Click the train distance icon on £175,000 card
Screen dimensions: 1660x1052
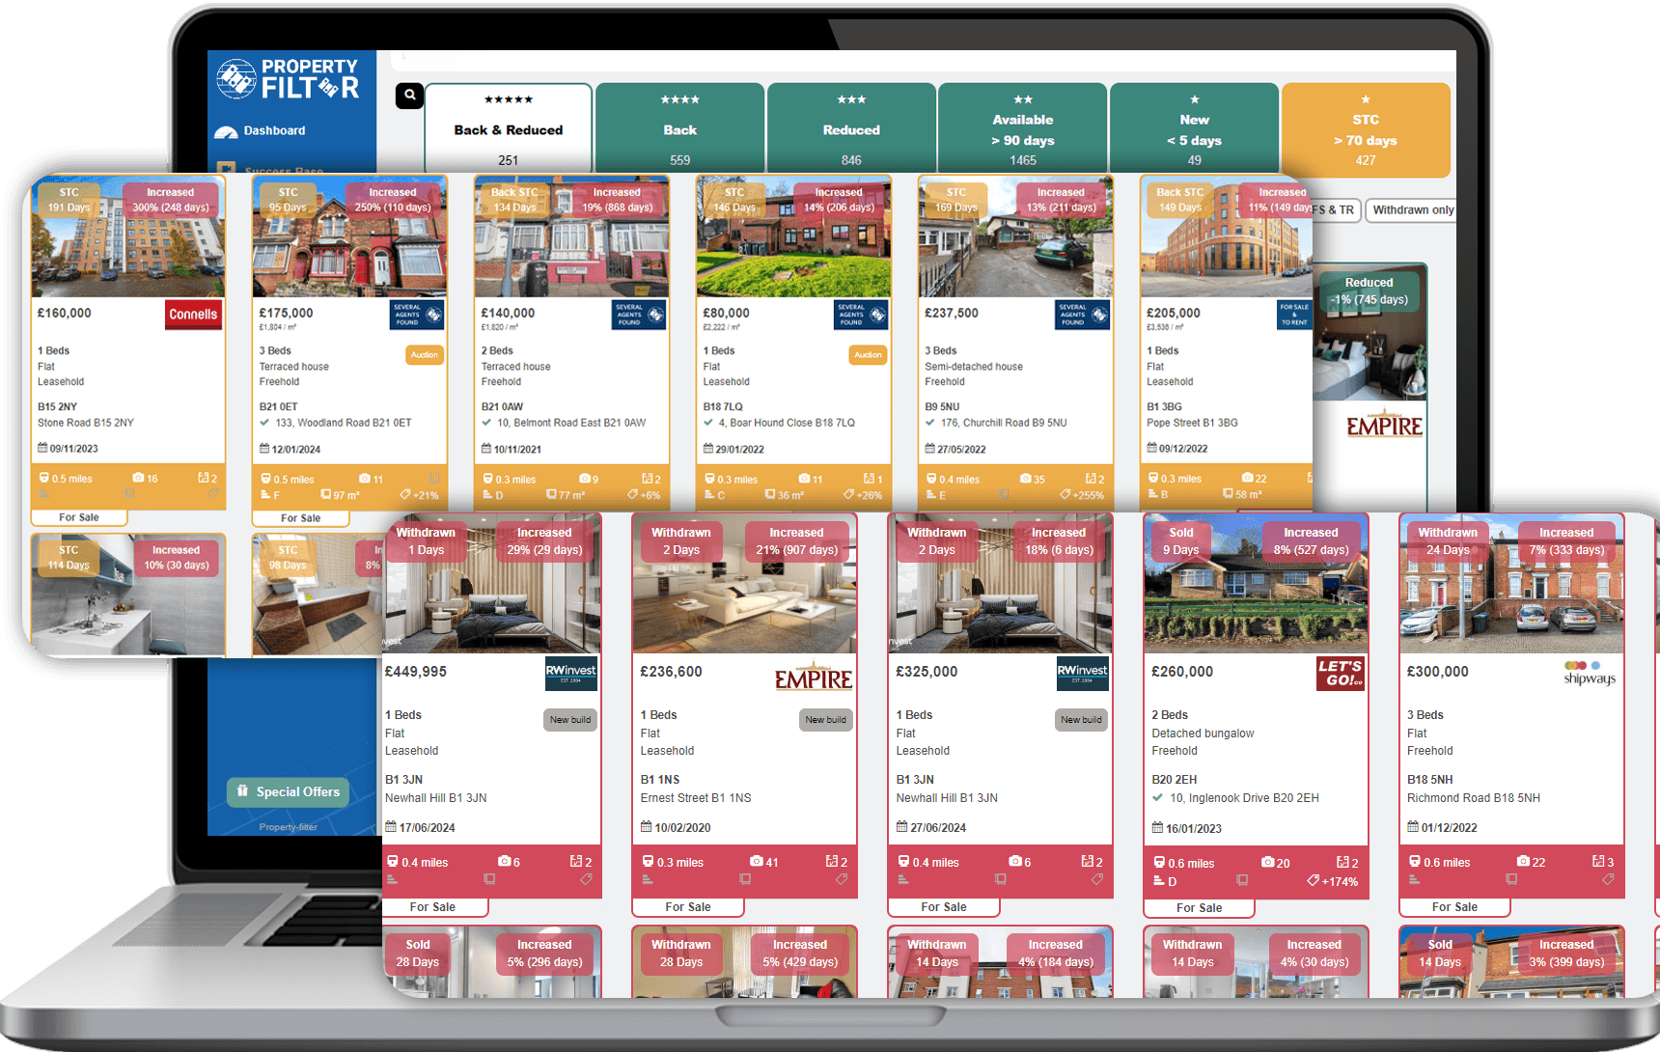click(x=265, y=479)
